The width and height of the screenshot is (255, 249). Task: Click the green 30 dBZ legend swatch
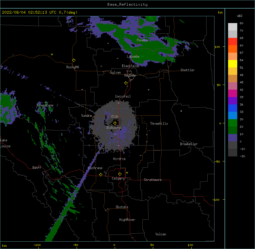[233, 123]
